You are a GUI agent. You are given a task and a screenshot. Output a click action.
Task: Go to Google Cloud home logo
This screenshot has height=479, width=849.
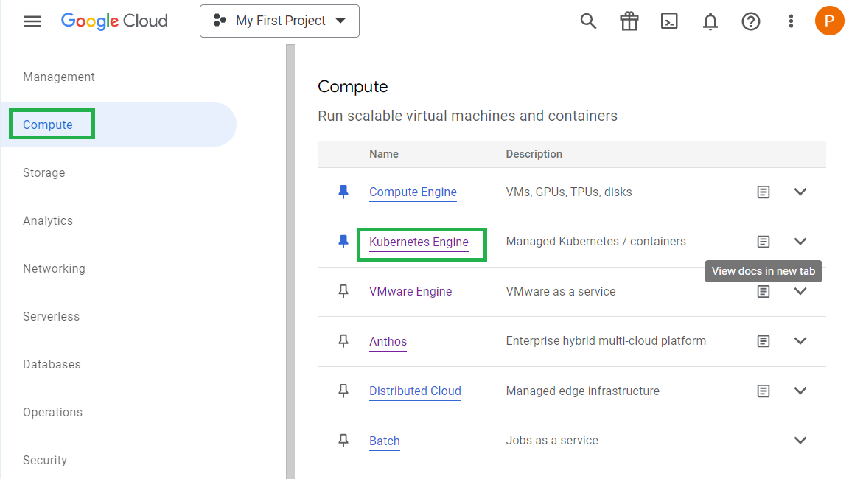[114, 21]
